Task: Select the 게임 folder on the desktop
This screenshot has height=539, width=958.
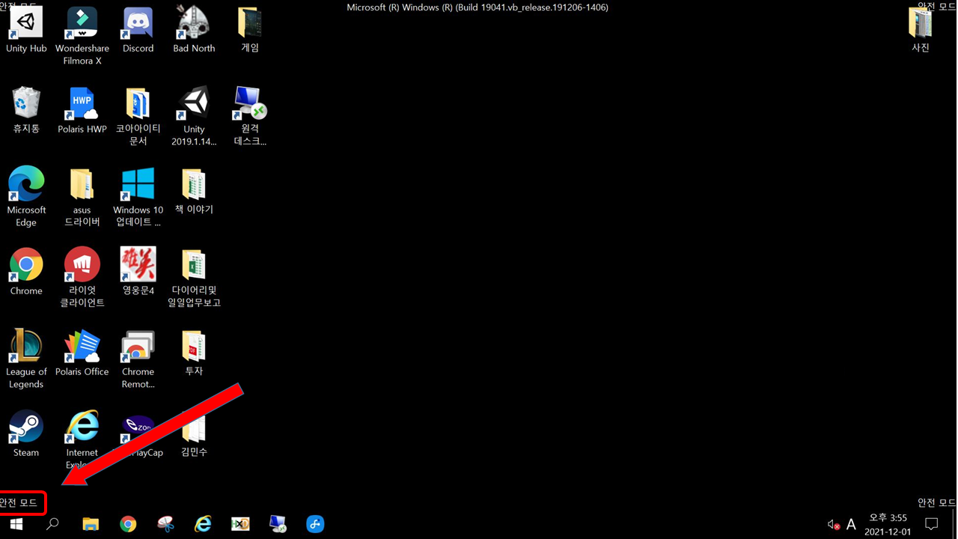Action: click(250, 30)
